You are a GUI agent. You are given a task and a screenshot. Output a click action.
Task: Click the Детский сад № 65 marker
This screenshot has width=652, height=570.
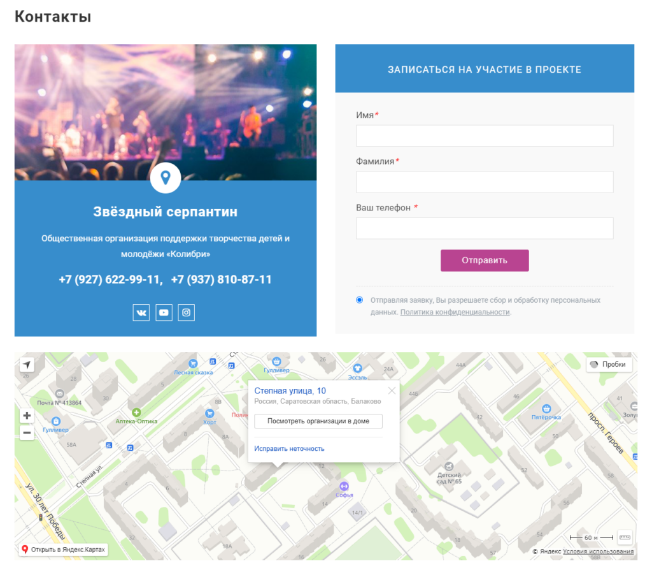(x=450, y=467)
